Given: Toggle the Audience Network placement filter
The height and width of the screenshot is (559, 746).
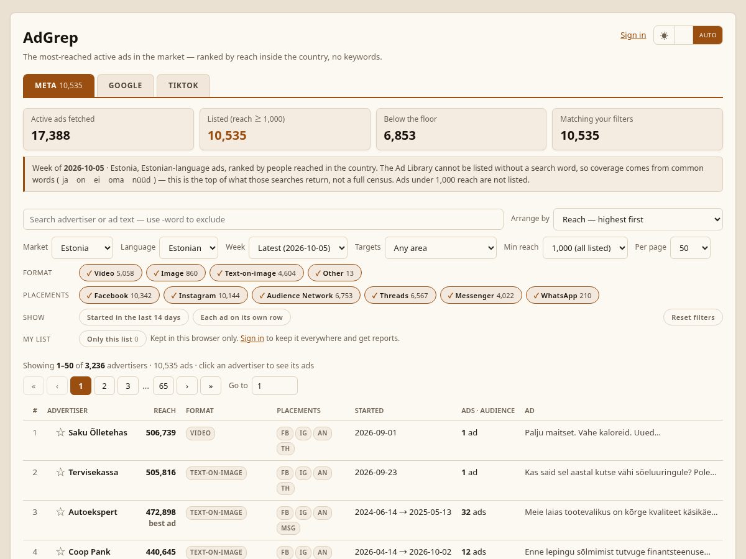Looking at the screenshot, I should [x=306, y=295].
